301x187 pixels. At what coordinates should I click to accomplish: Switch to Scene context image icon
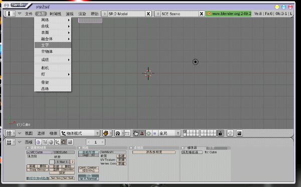coord(70,142)
